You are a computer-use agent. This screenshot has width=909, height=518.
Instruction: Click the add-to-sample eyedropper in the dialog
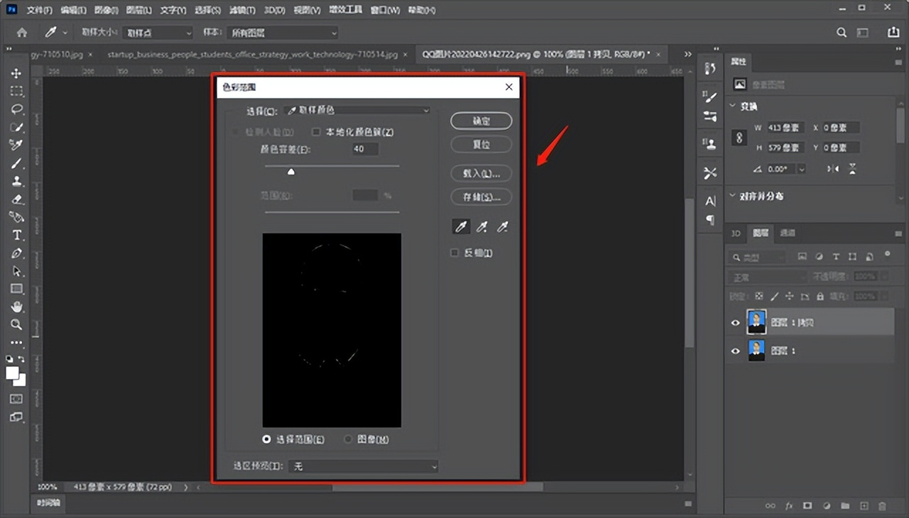click(481, 226)
